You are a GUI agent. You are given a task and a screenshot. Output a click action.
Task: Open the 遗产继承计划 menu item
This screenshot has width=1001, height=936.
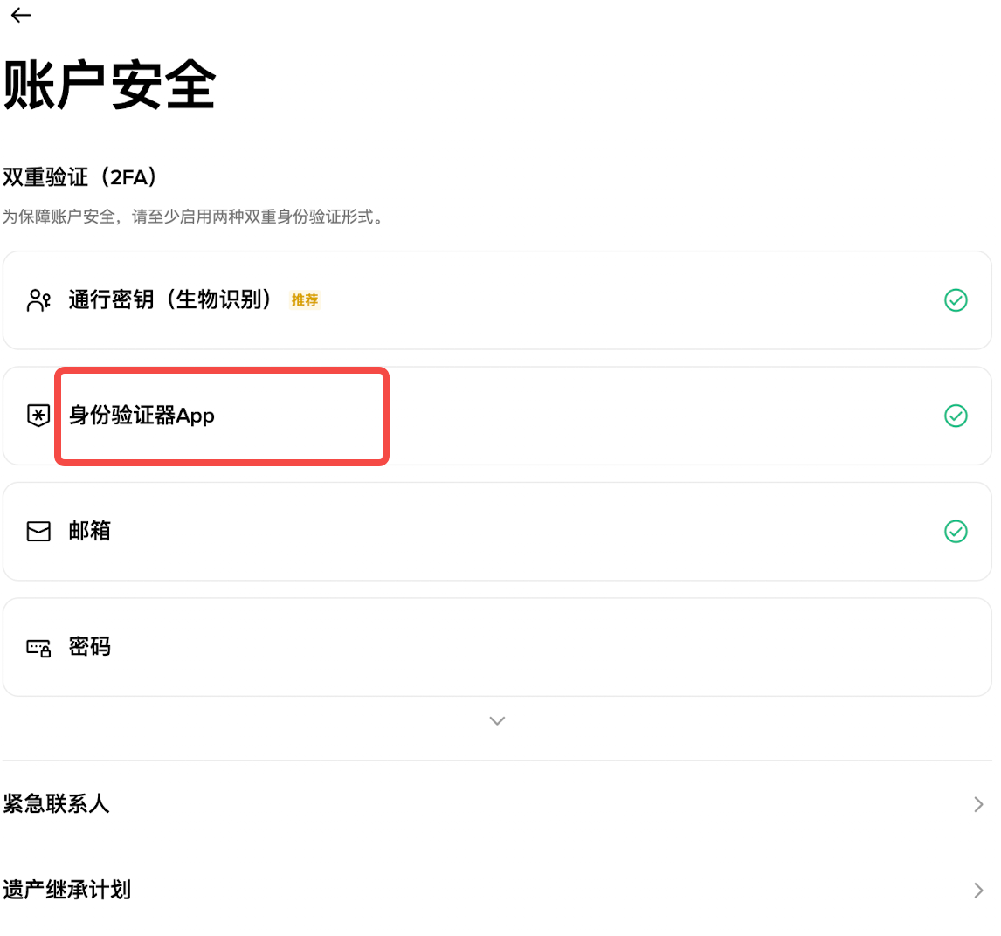tap(66, 891)
